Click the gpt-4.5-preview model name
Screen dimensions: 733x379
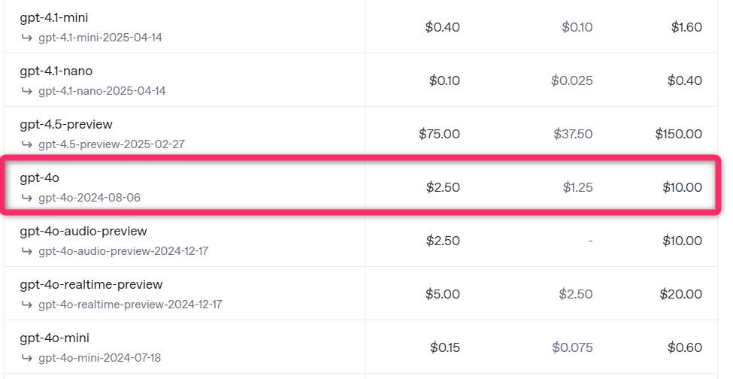pos(66,124)
